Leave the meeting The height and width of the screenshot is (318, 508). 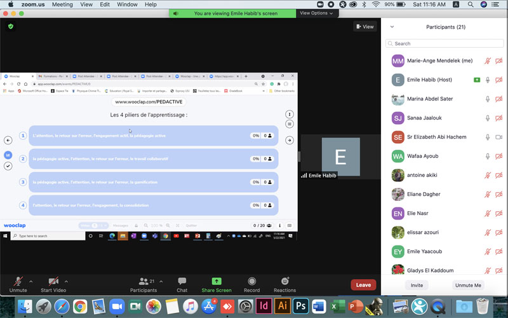tap(363, 285)
